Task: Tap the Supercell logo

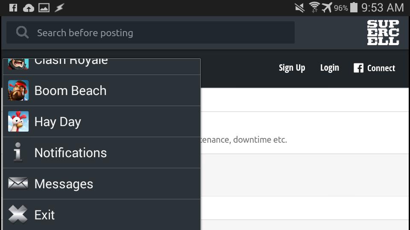Action: (x=383, y=33)
